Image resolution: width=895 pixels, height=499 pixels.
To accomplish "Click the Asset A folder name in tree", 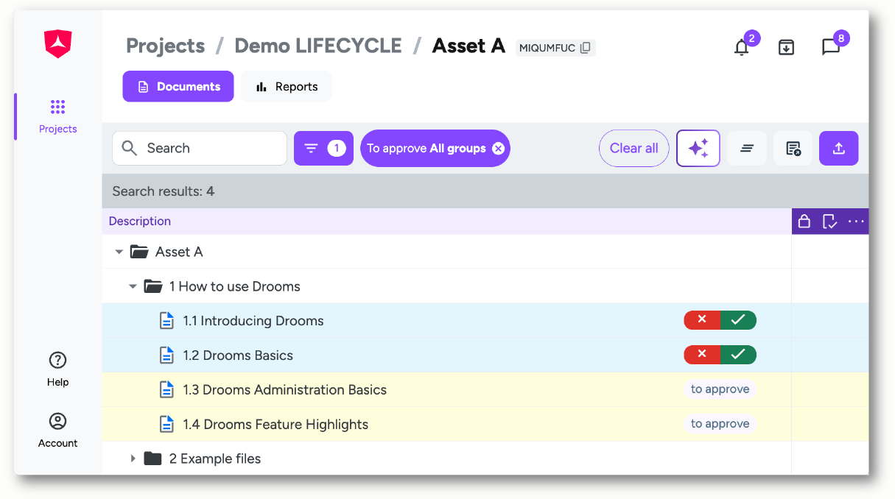I will point(179,252).
